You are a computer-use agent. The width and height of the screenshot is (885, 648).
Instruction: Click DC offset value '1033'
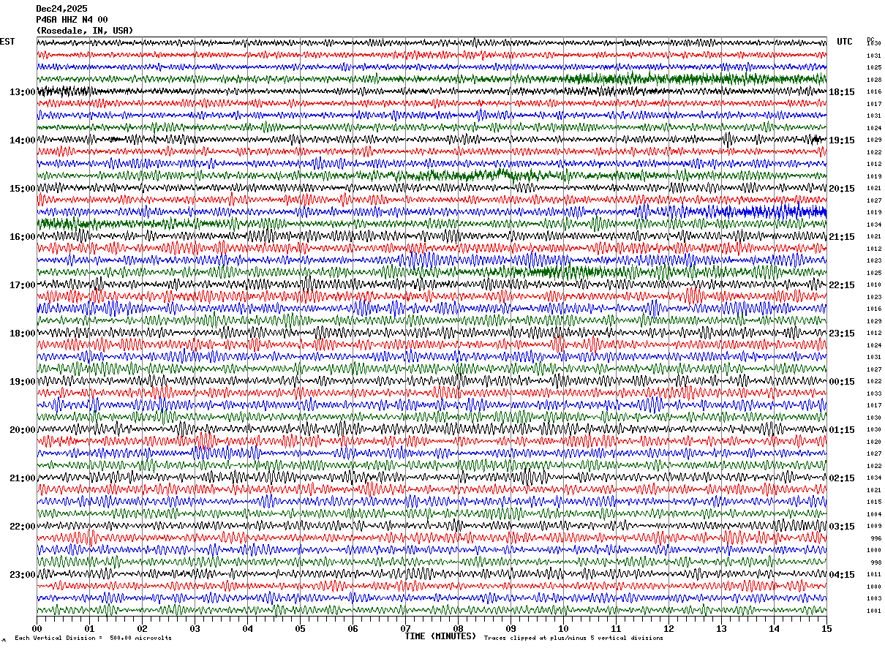click(873, 393)
